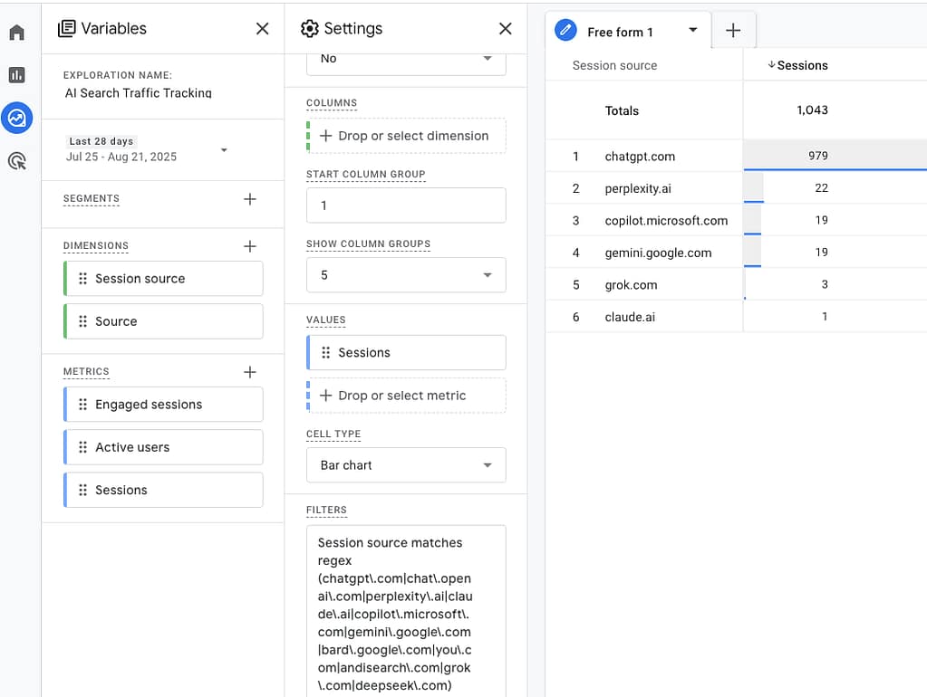
Task: Click the pencil icon on Free form 1 tab
Action: [x=565, y=30]
